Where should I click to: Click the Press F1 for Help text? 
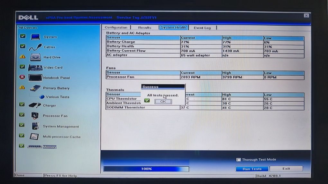coord(61,176)
